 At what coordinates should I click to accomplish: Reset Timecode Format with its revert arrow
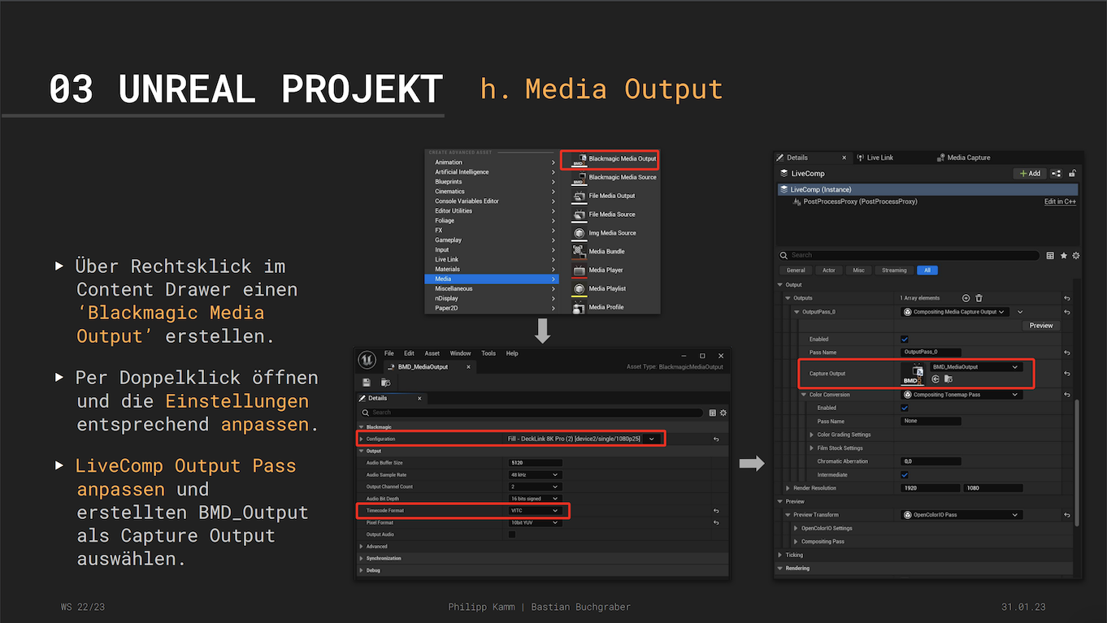(716, 511)
